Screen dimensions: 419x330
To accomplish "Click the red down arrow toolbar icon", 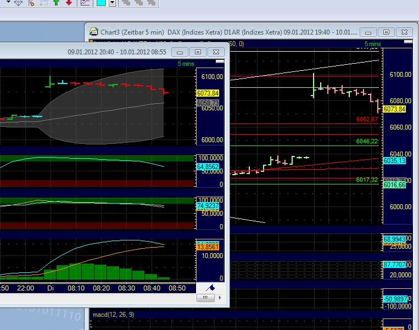I will 69,3.
